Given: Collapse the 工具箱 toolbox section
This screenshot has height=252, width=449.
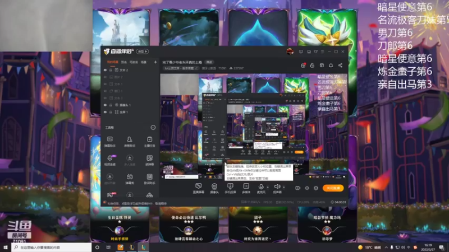Looking at the screenshot, I should coord(153,128).
